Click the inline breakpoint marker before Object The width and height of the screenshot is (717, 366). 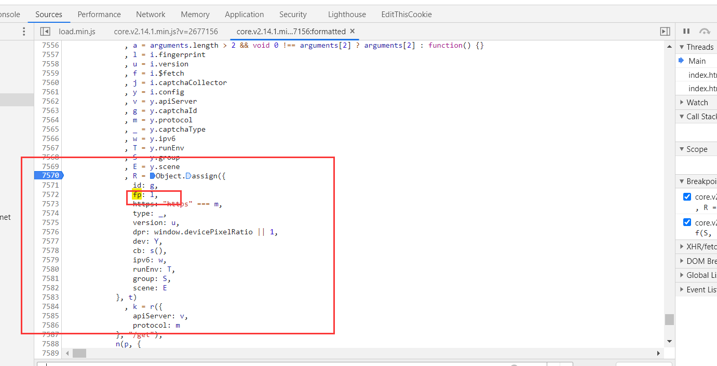coord(153,176)
